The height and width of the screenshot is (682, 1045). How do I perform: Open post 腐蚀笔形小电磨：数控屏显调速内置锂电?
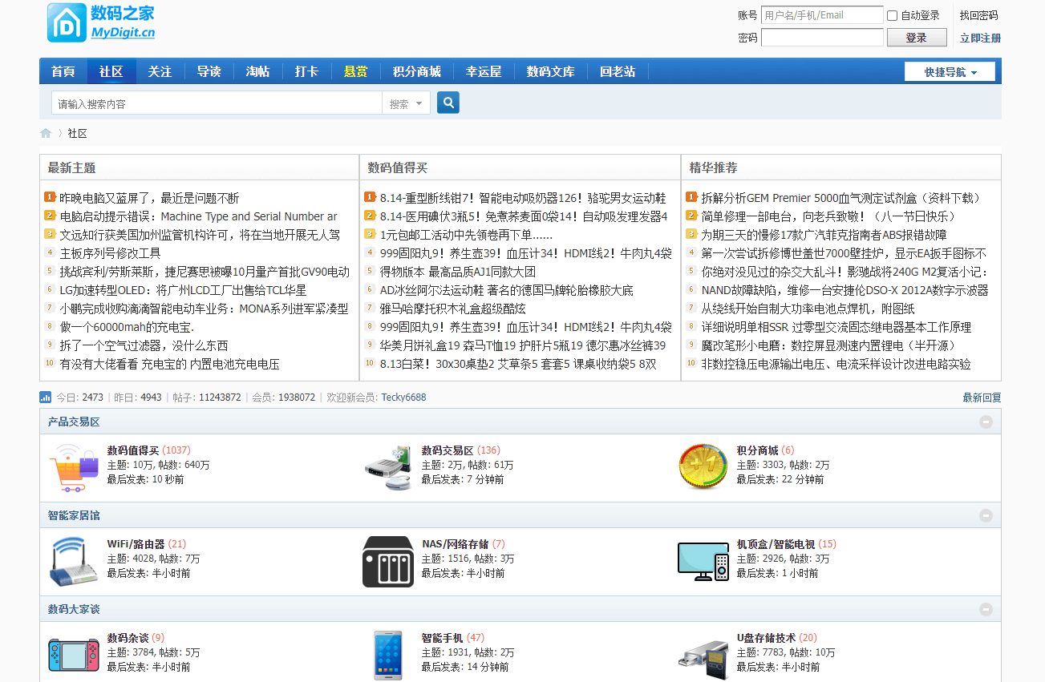[x=828, y=345]
